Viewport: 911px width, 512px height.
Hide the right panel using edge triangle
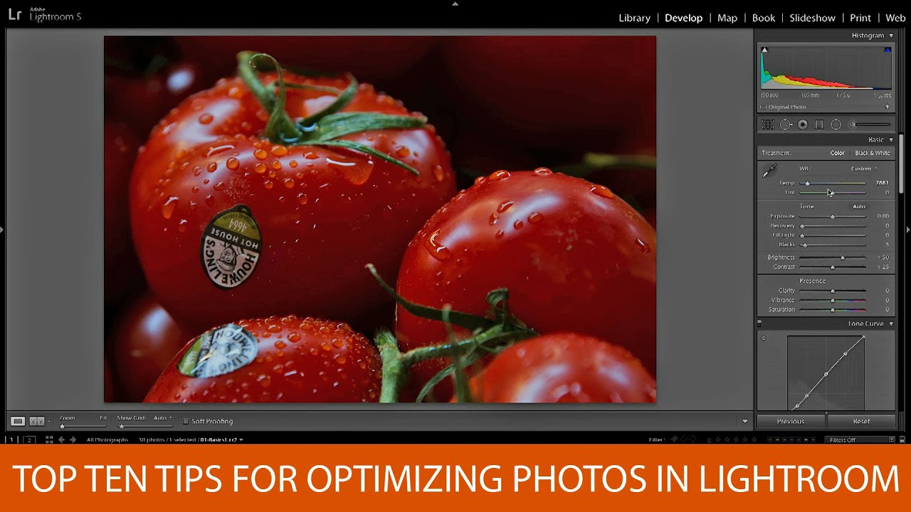pyautogui.click(x=907, y=230)
